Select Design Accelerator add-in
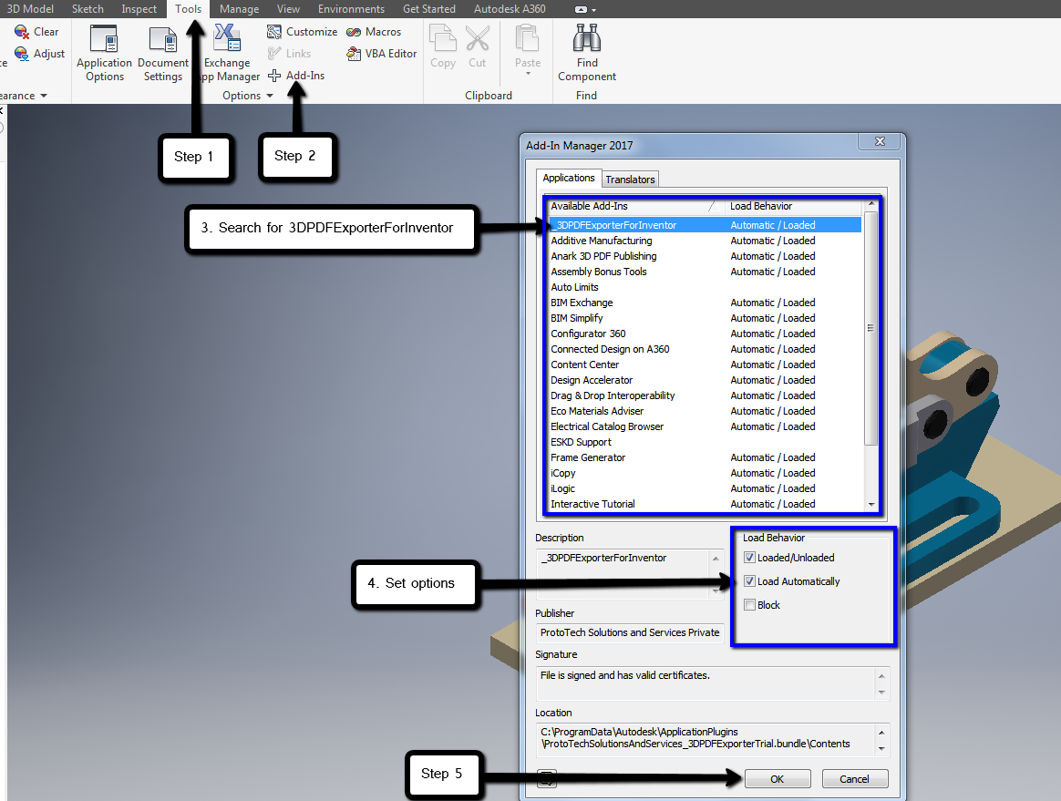The image size is (1061, 801). (x=704, y=380)
